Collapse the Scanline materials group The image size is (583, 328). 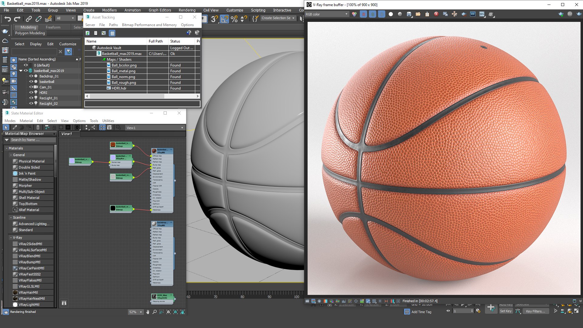11,217
